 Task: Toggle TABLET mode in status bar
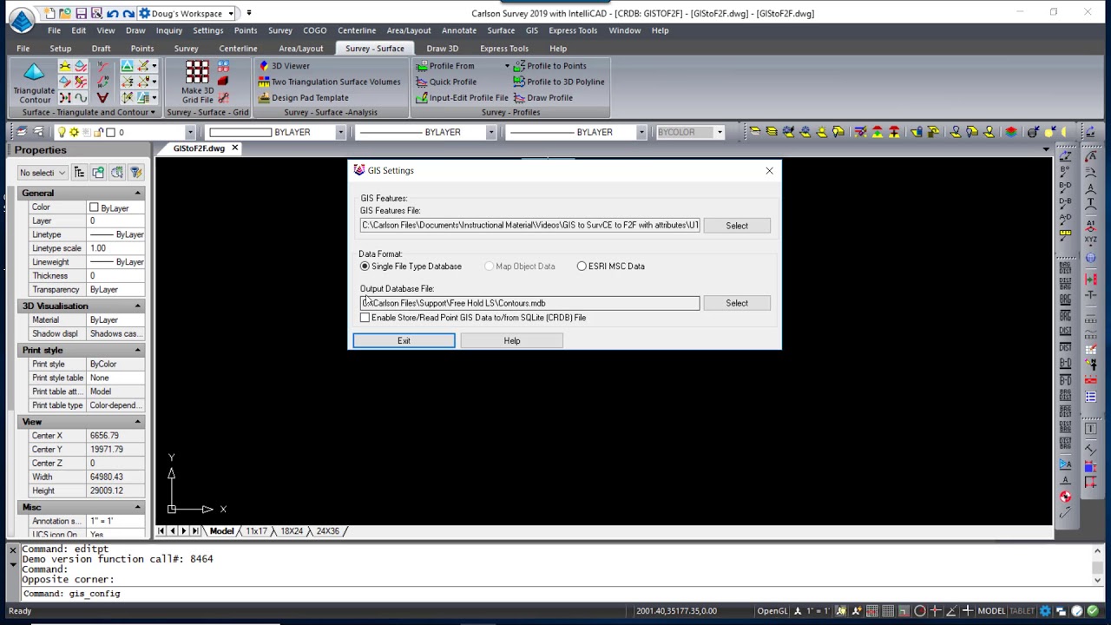[1022, 611]
